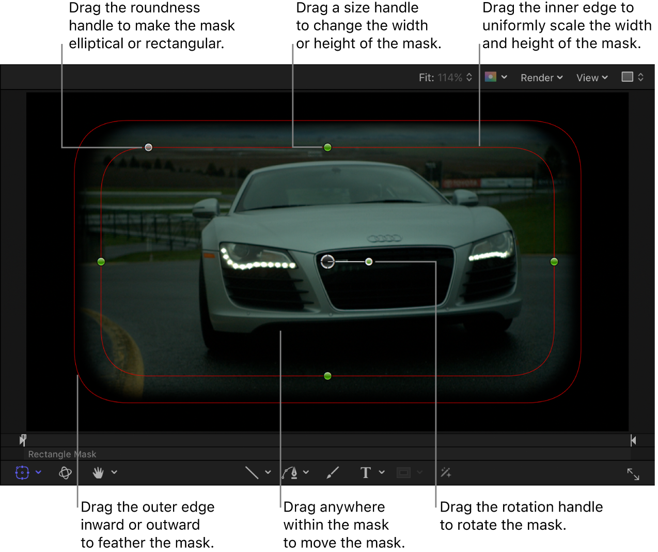Select the Paint Stroke tool
Screen dimensions: 658x552
(332, 472)
